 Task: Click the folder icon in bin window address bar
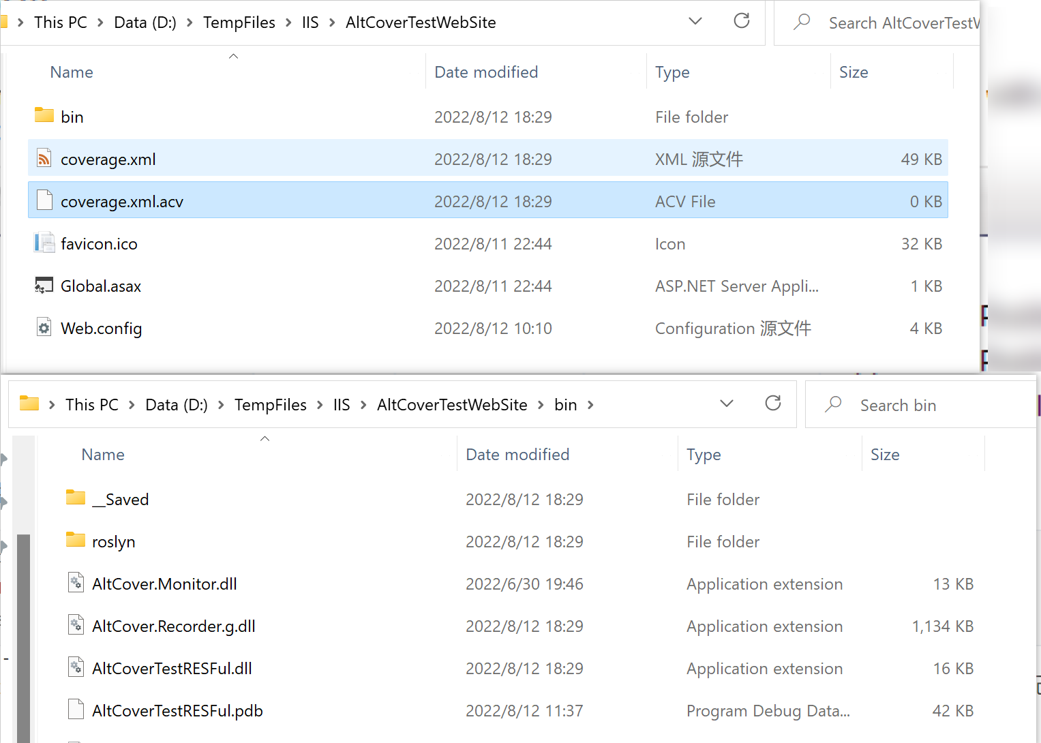click(x=29, y=403)
